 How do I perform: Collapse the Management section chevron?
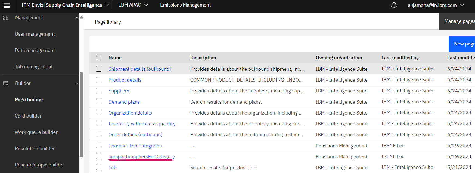tap(77, 18)
